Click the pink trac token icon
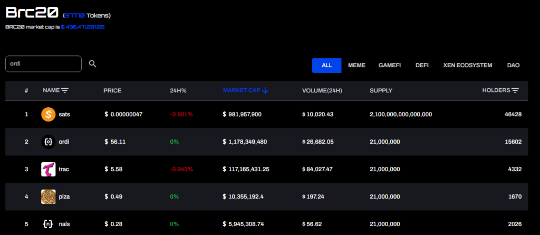Image resolution: width=540 pixels, height=235 pixels. (x=48, y=169)
